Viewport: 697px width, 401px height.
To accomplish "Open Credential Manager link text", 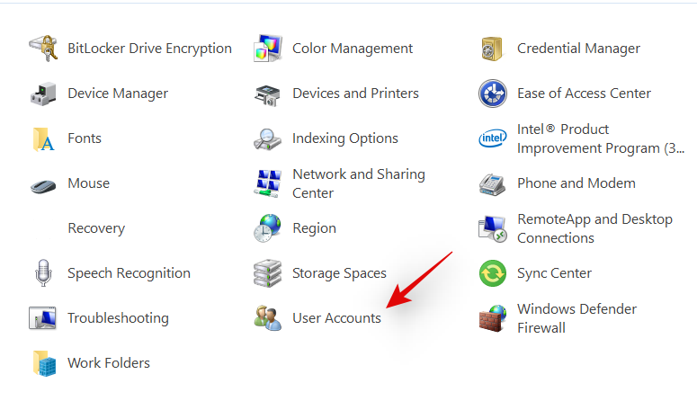I will click(578, 49).
